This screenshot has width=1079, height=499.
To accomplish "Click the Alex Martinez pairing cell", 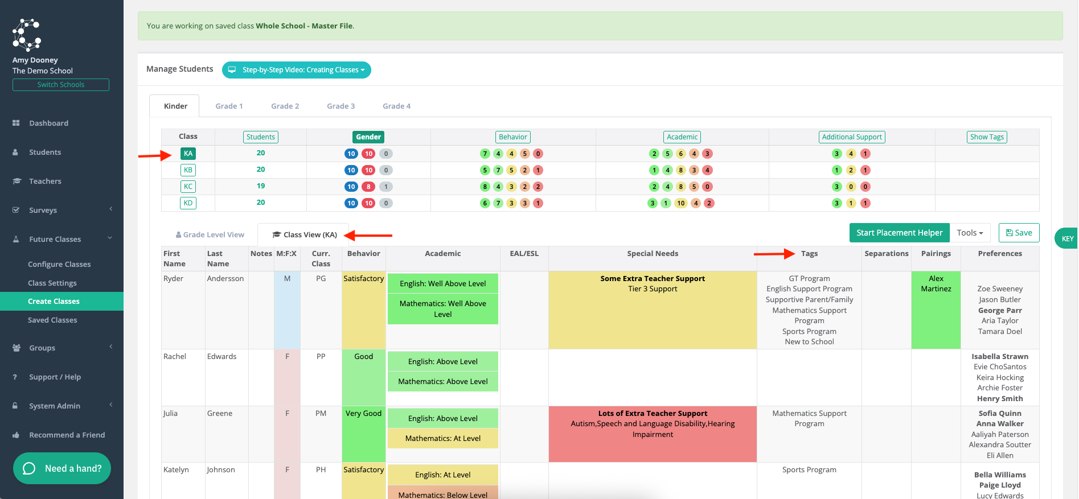I will [x=936, y=310].
